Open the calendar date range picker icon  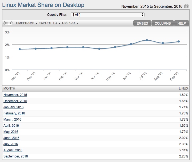186,6
